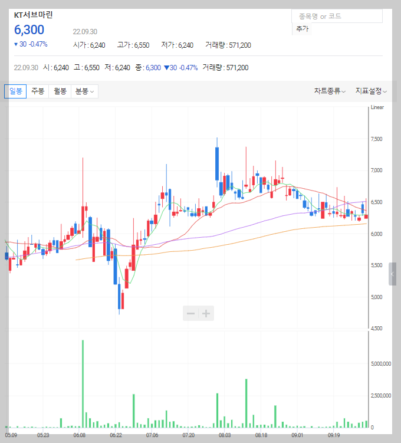Viewport: 401px width, 443px height.
Task: Select the 일봉 daily chart tab
Action: tap(15, 91)
